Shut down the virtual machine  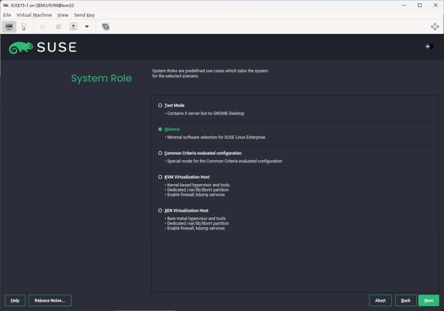pyautogui.click(x=73, y=27)
